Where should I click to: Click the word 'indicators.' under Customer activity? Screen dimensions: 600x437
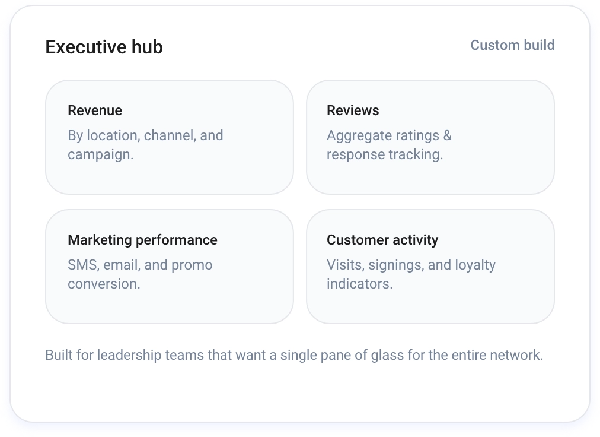pos(359,284)
